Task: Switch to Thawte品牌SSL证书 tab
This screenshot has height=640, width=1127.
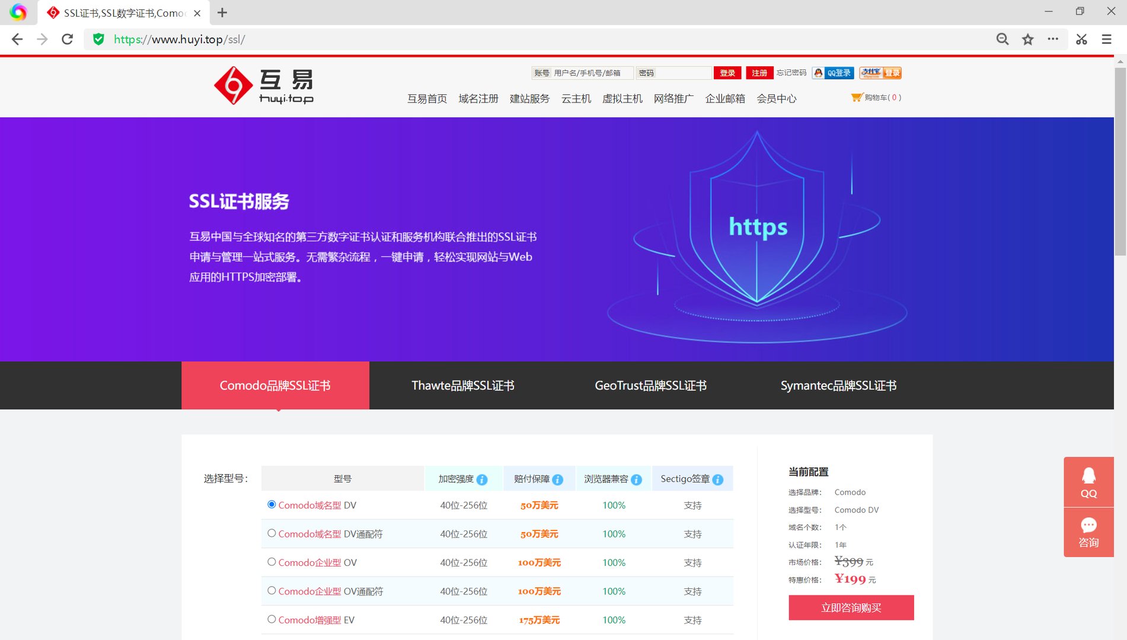Action: point(463,385)
